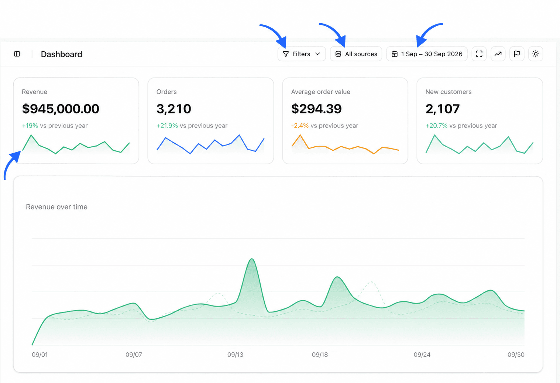Select the Dashboard title text
560x383 pixels.
62,54
